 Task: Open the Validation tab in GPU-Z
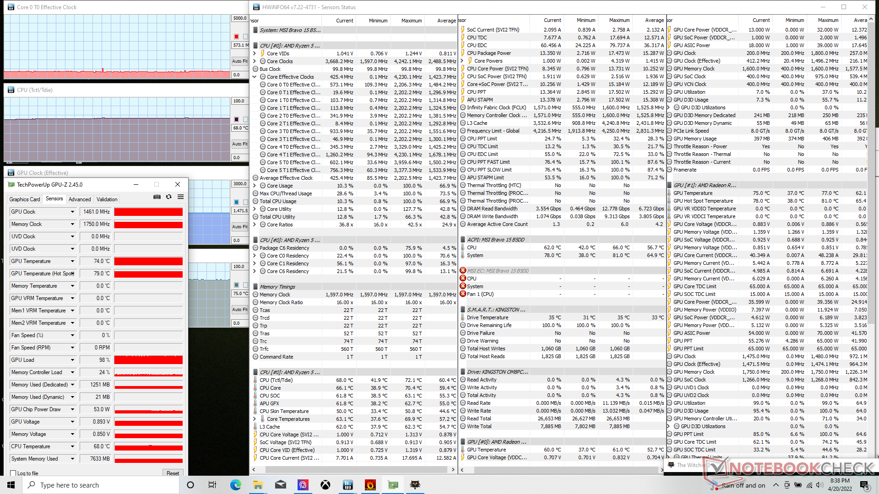coord(107,199)
